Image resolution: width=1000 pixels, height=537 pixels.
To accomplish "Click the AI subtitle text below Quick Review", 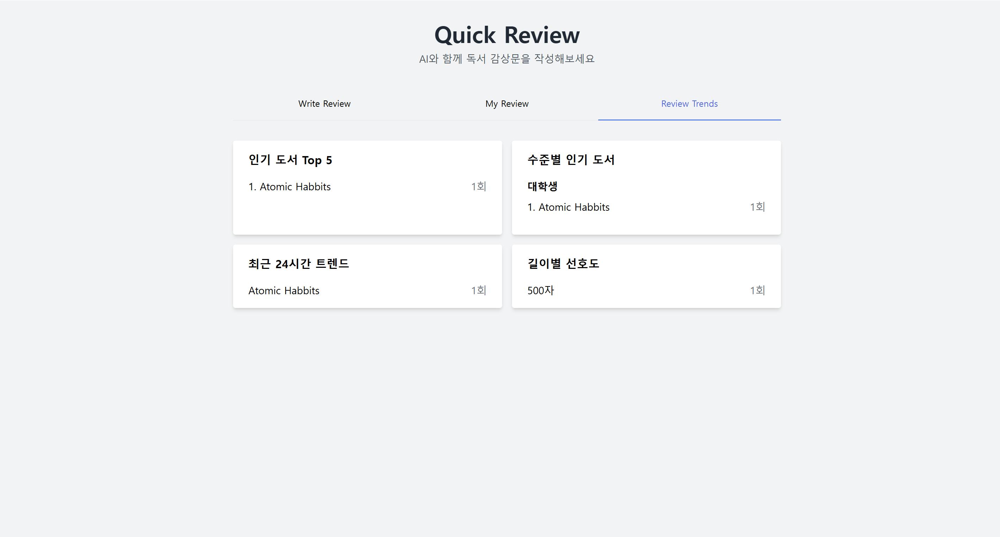I will [x=506, y=58].
